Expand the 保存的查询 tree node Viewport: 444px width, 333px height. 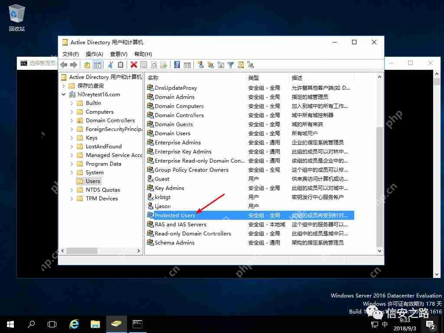[x=63, y=85]
